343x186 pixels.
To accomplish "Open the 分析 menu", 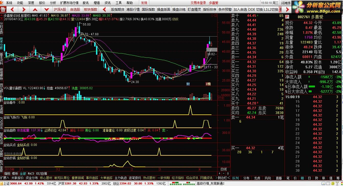I will pos(53,3).
